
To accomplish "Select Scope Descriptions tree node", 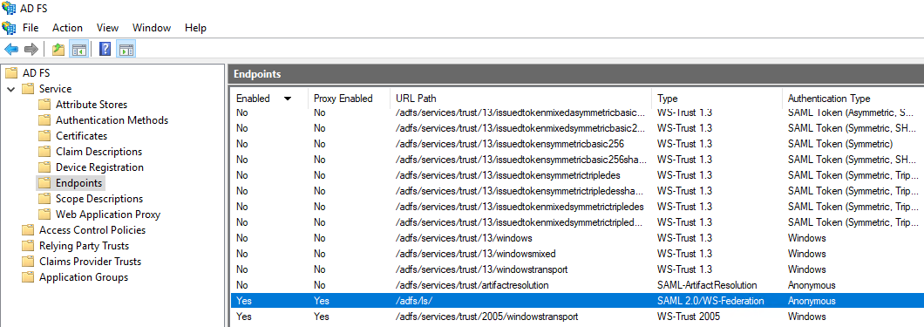I will tap(99, 199).
